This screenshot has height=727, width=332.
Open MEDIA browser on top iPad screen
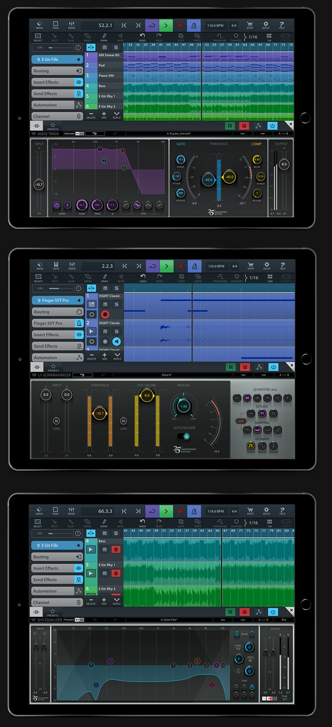pos(39,25)
